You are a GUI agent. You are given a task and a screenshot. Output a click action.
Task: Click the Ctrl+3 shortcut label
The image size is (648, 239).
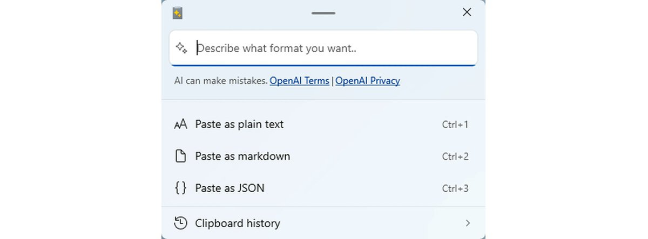455,188
